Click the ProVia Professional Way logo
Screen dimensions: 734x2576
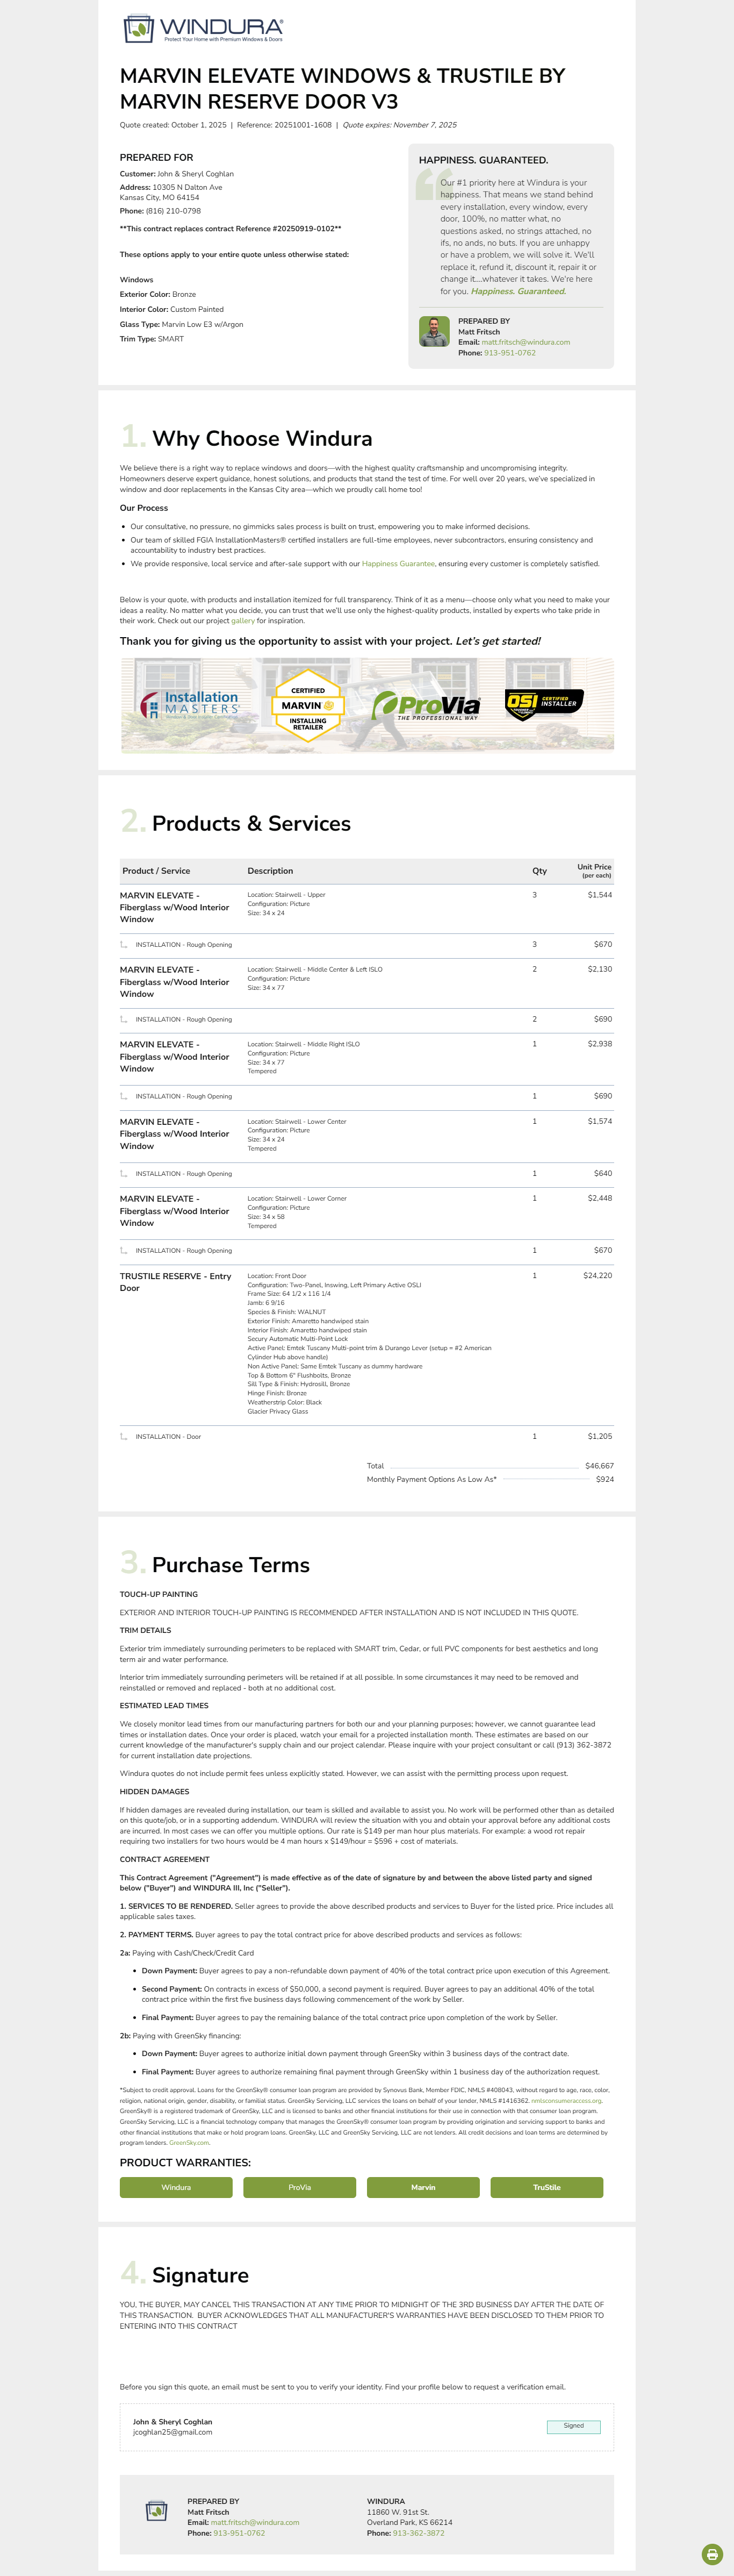[426, 706]
